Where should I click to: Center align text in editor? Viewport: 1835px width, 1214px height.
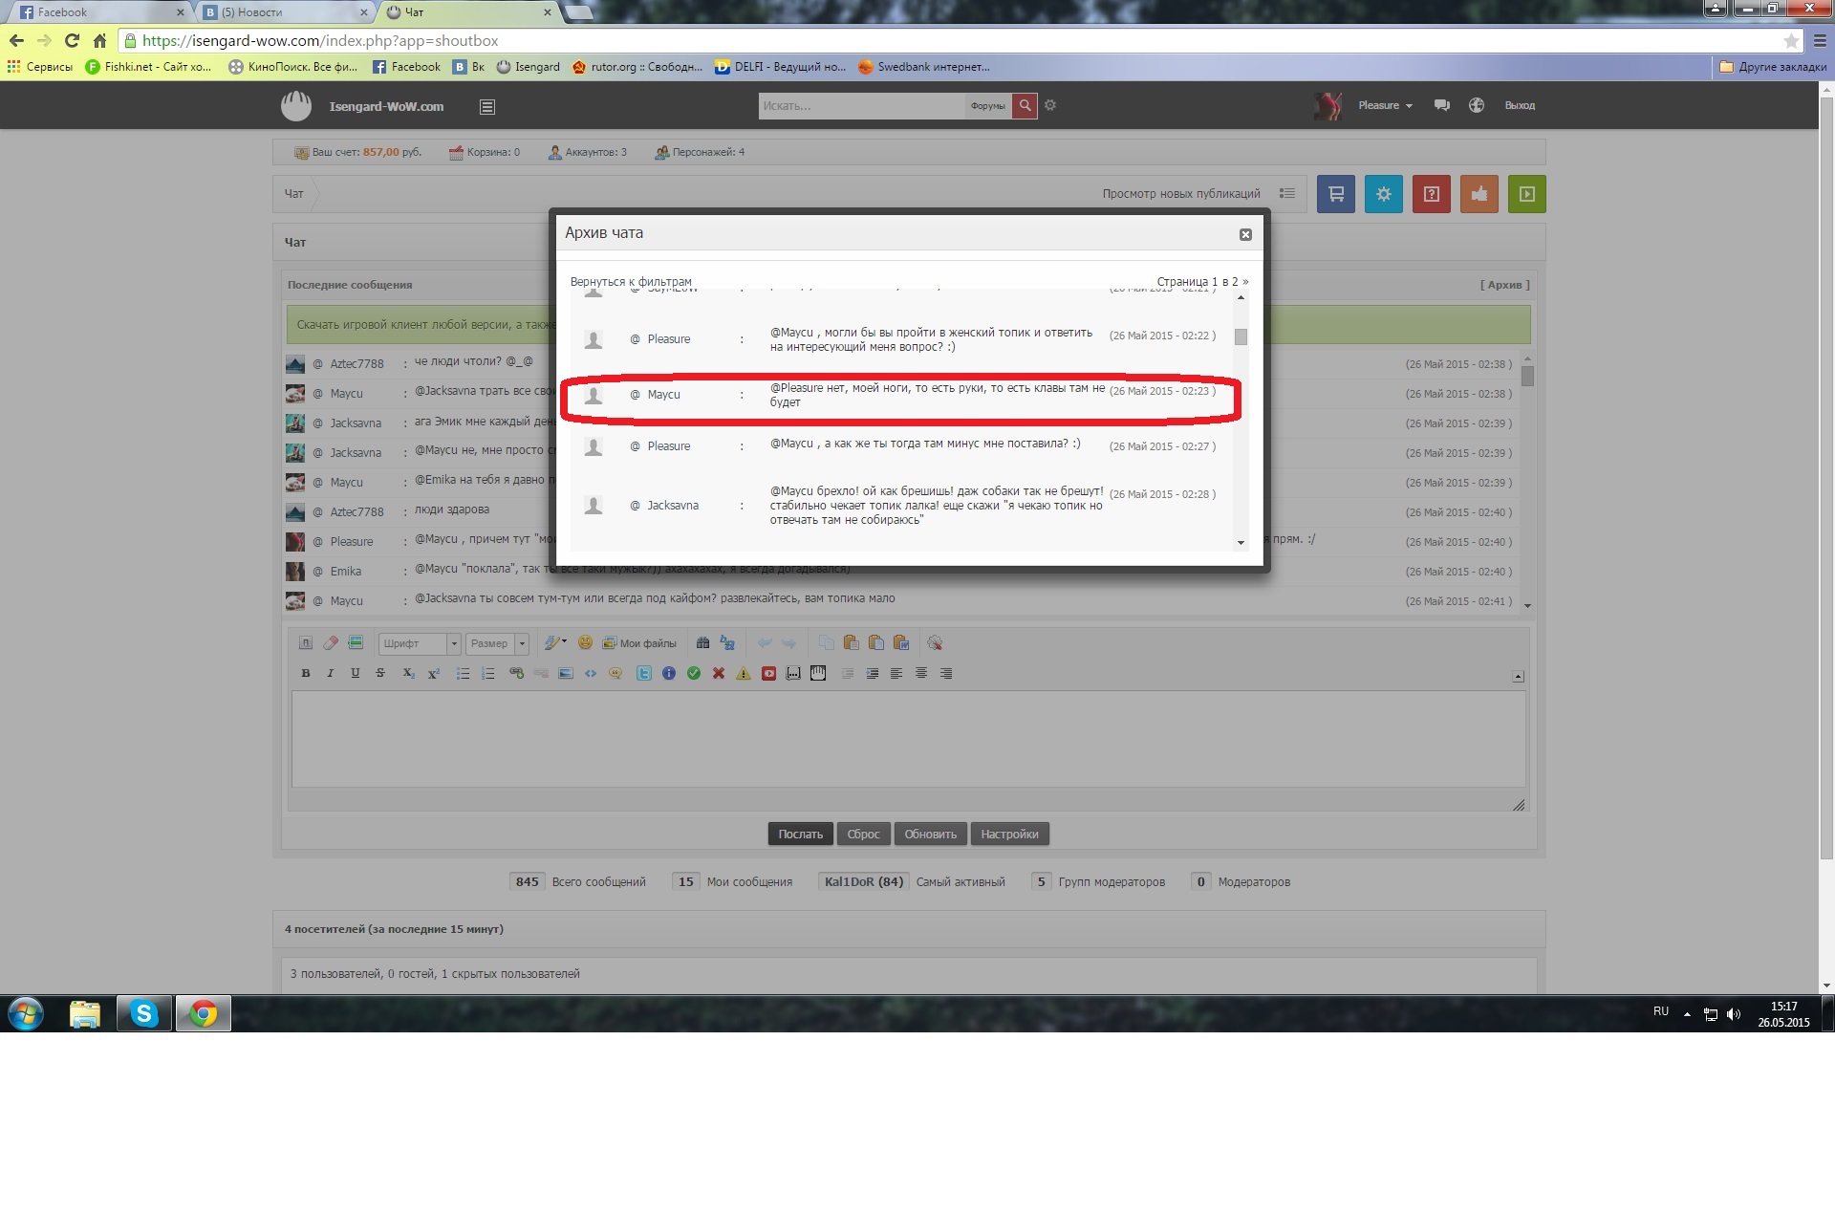click(921, 673)
